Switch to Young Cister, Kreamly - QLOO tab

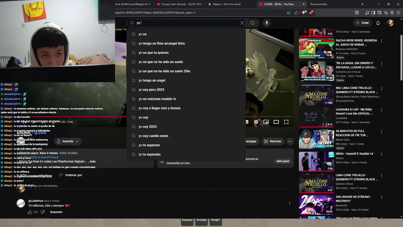tap(179, 4)
